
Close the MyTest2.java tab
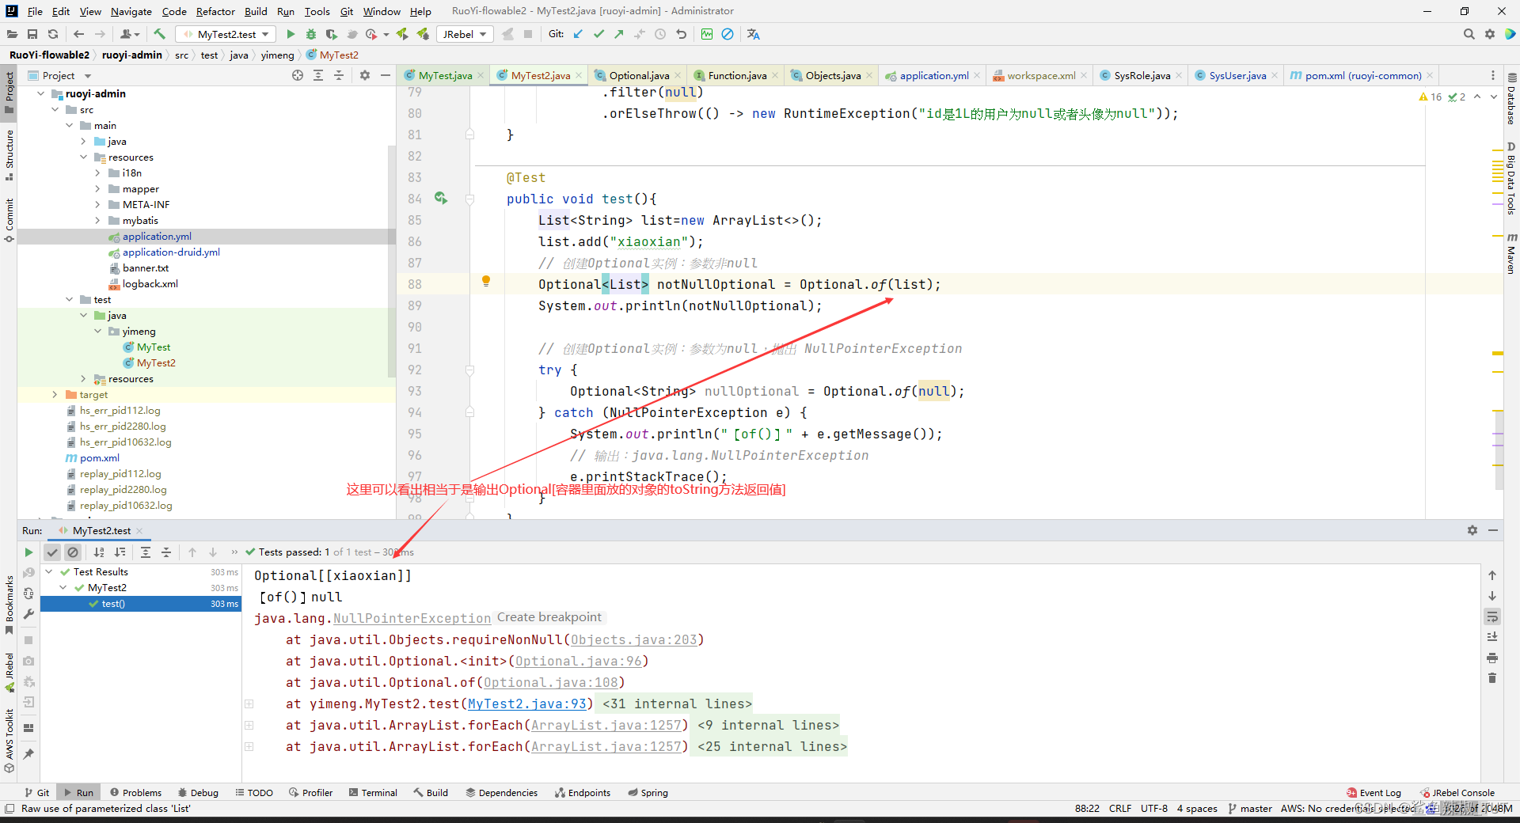tap(579, 75)
